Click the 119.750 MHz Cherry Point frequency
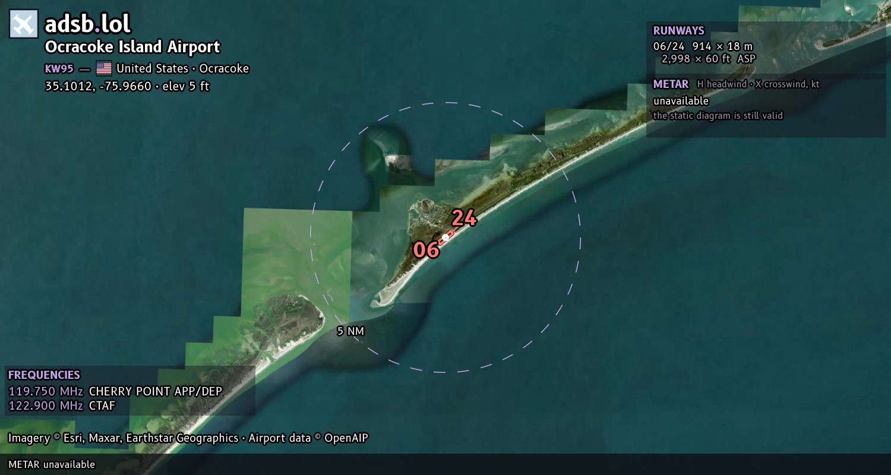The width and height of the screenshot is (891, 475). click(115, 391)
